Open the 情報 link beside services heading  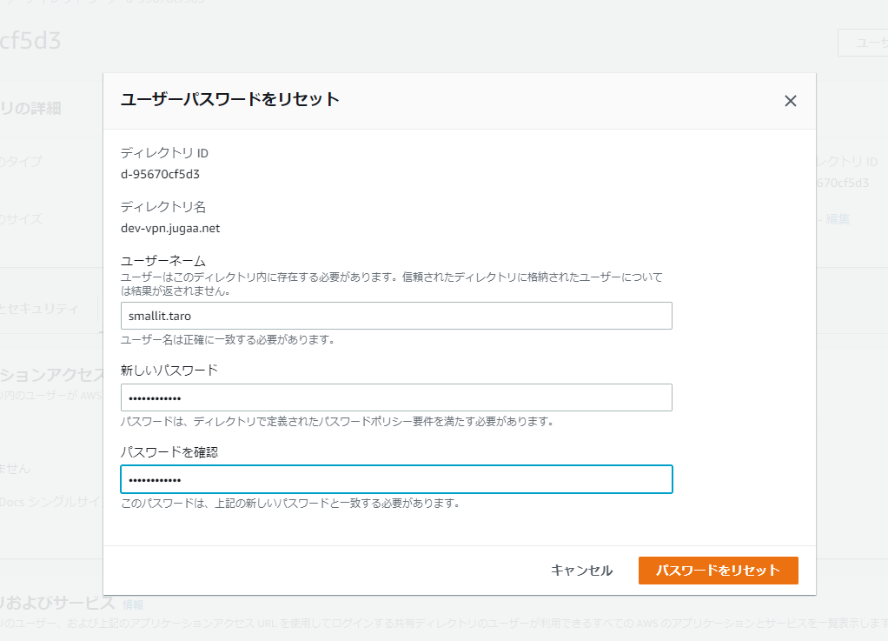133,604
